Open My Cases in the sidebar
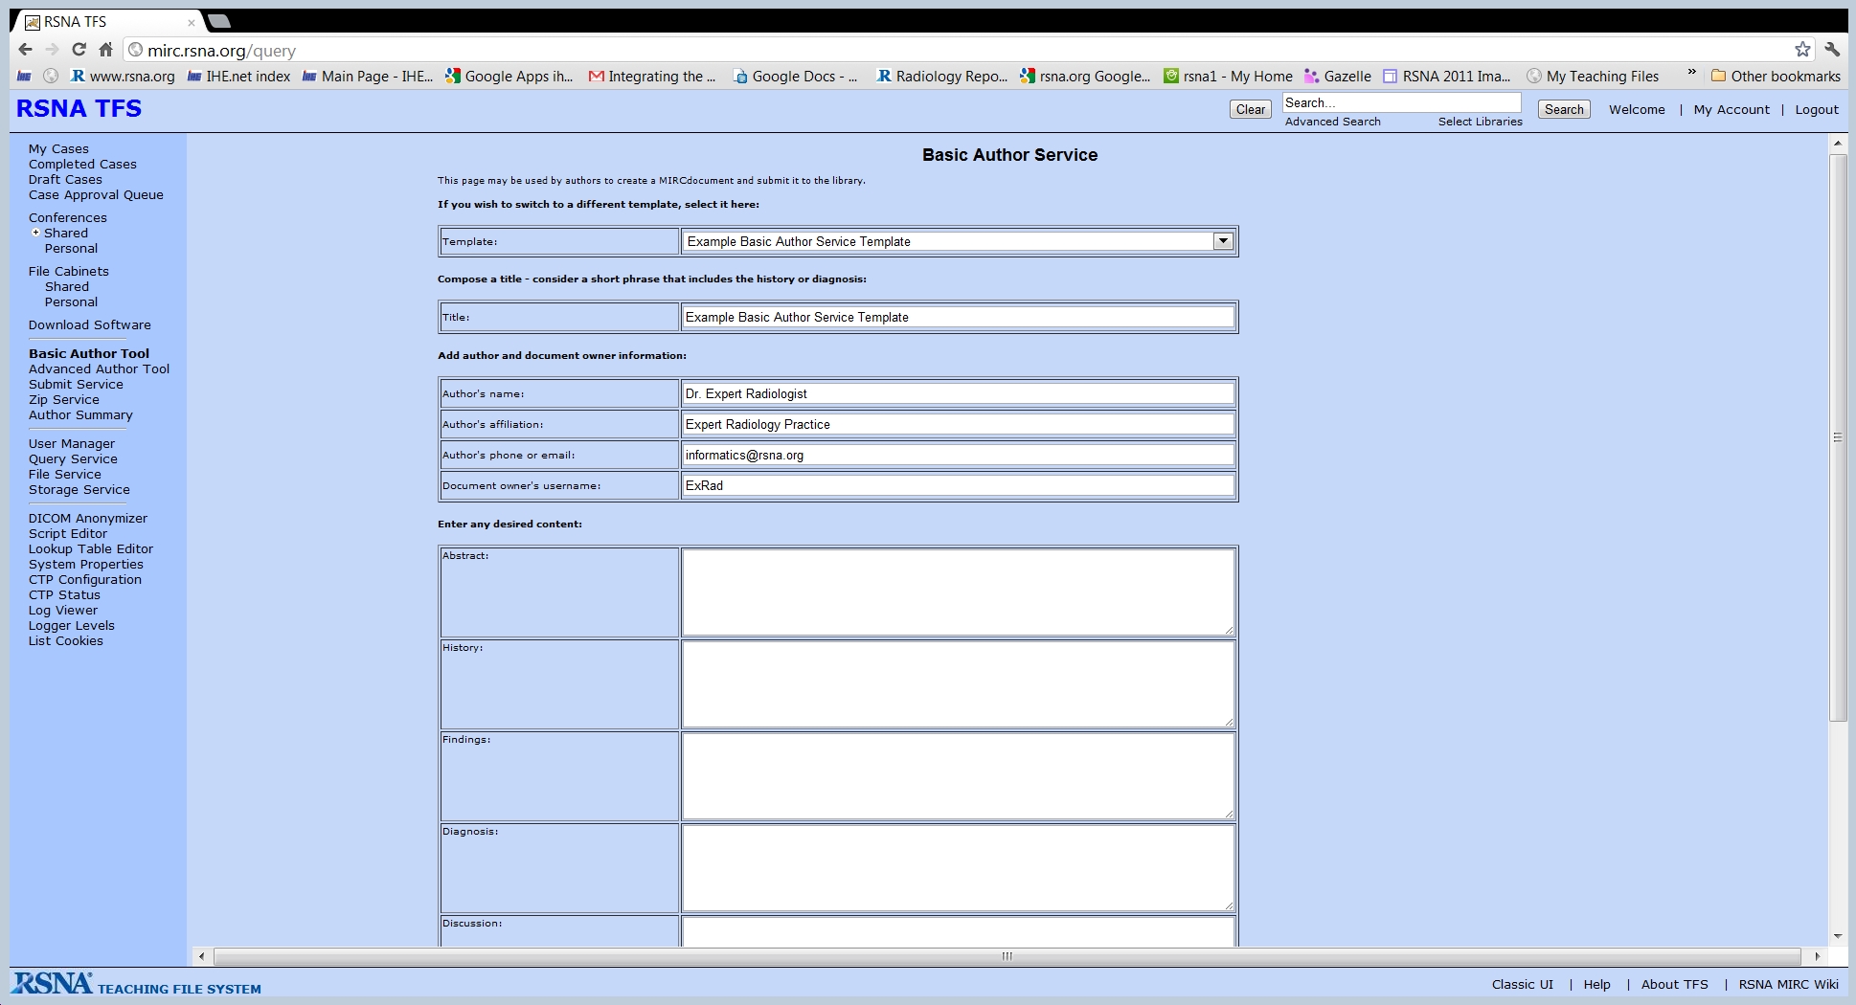 [58, 149]
